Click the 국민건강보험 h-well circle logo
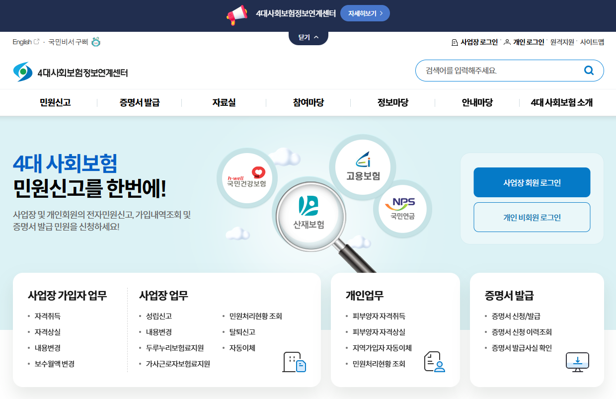This screenshot has height=399, width=616. pos(247,177)
